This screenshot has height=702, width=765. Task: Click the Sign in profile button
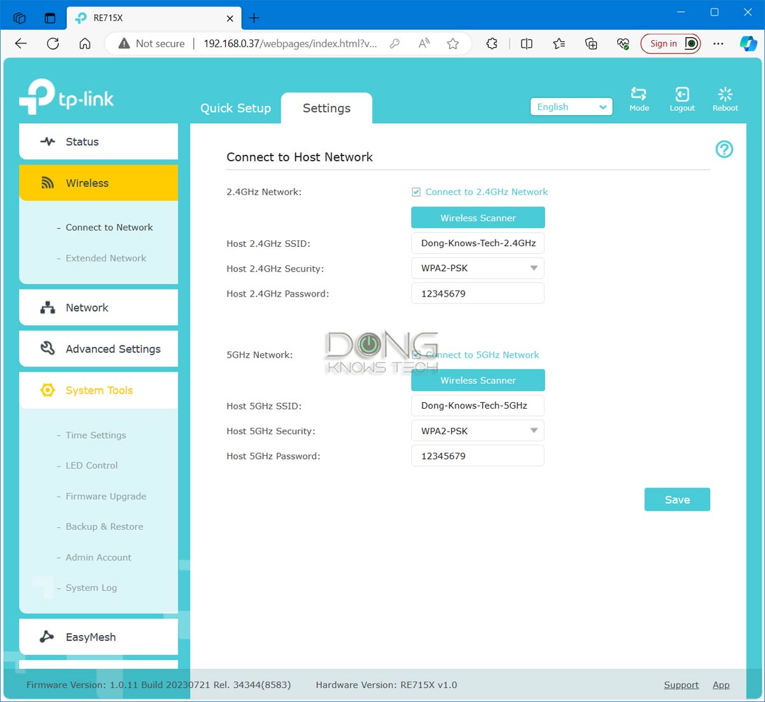tap(671, 43)
